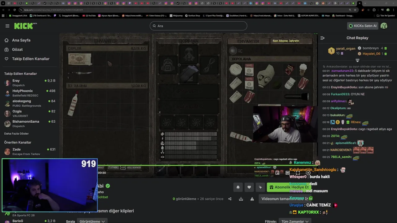Open the Konfuse Shop bookmark
The image size is (397, 223).
coord(193,15)
